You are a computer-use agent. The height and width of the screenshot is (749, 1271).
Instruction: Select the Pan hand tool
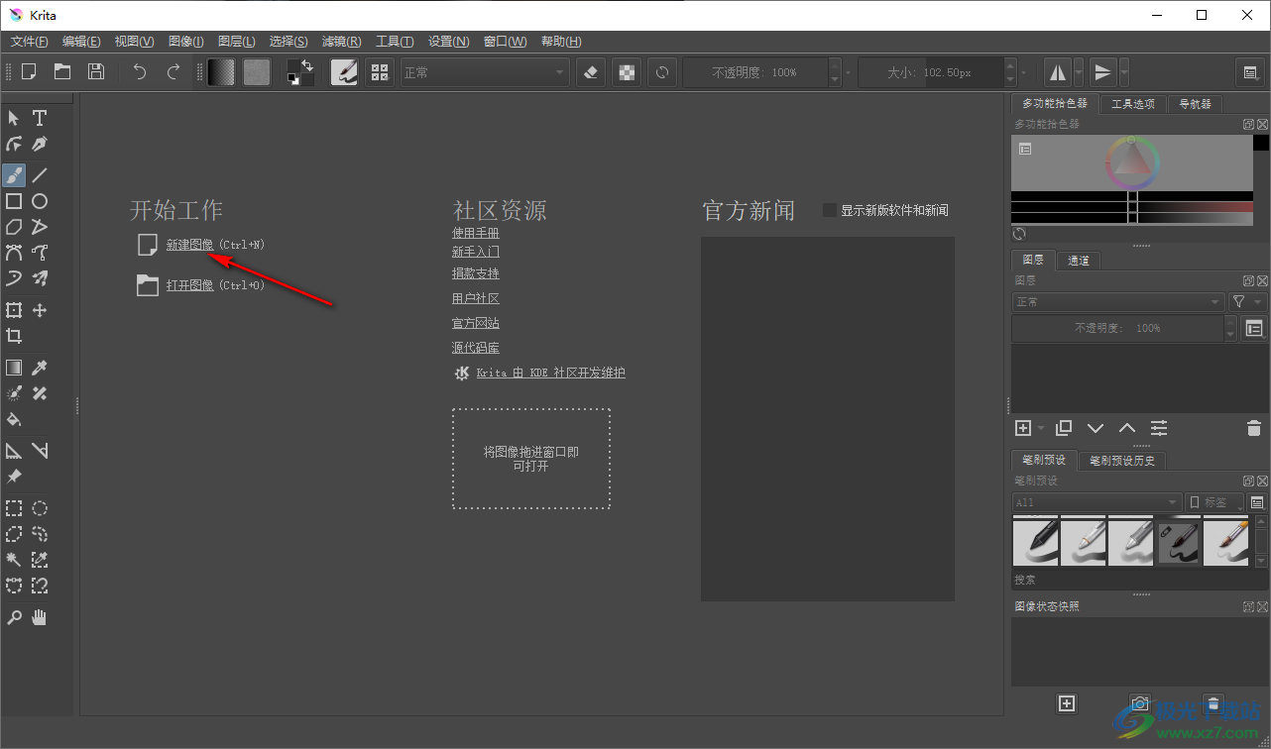(x=40, y=617)
